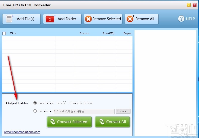
Task: Click the Convert Selected button label
Action: (72, 122)
